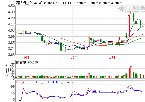The image size is (145, 102).
Task: Click the 3.85 price axis label
Action: click(x=11, y=43)
